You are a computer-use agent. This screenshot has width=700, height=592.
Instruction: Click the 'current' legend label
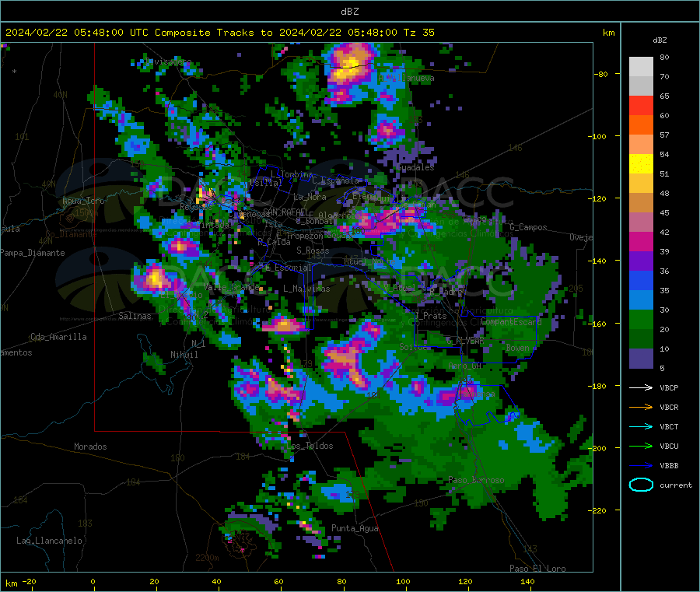click(x=676, y=485)
